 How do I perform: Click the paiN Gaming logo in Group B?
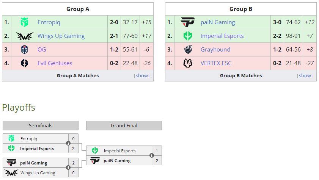(188, 22)
